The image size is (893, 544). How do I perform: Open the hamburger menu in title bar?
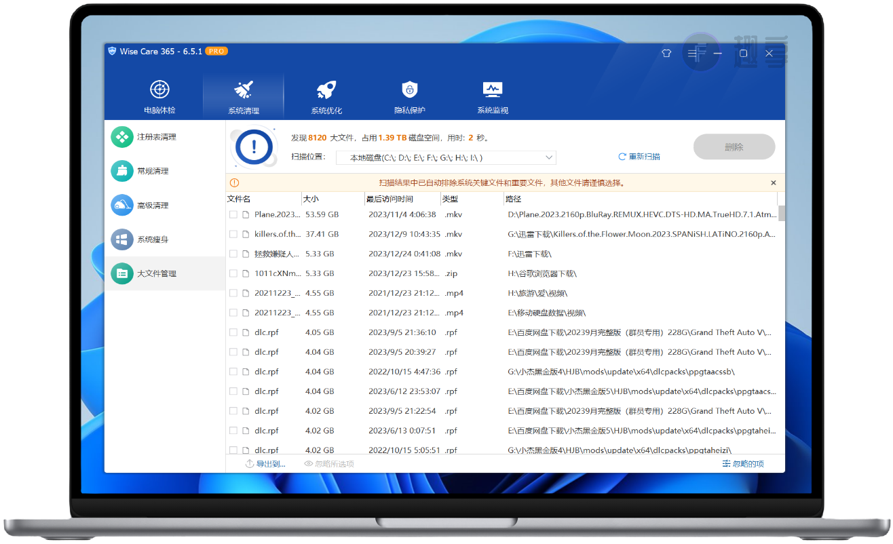pos(692,53)
